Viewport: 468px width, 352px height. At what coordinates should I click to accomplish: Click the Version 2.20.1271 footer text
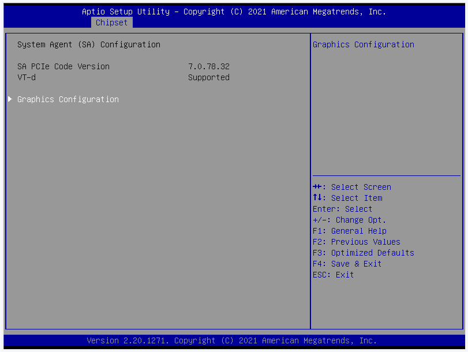tap(232, 340)
